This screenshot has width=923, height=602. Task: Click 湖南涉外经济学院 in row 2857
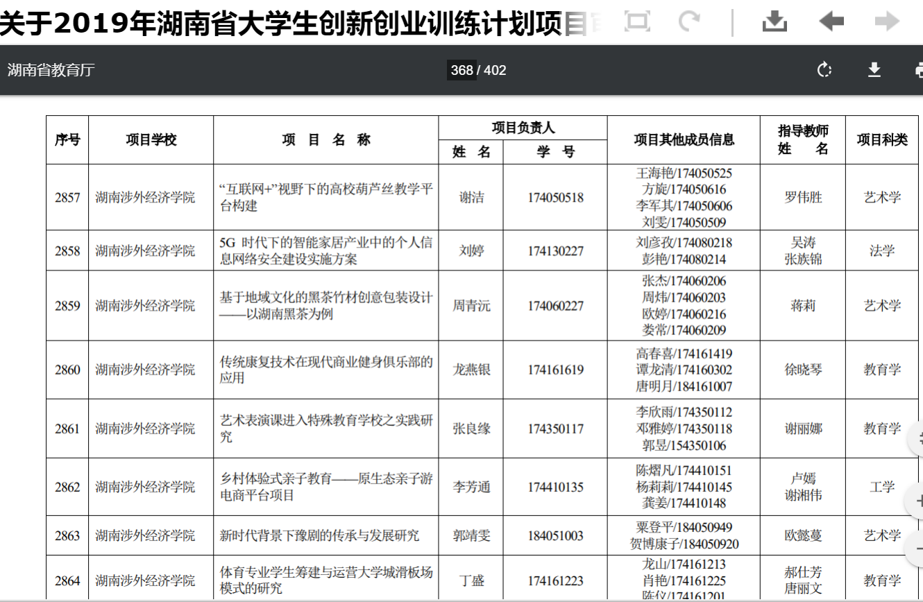[x=145, y=198]
